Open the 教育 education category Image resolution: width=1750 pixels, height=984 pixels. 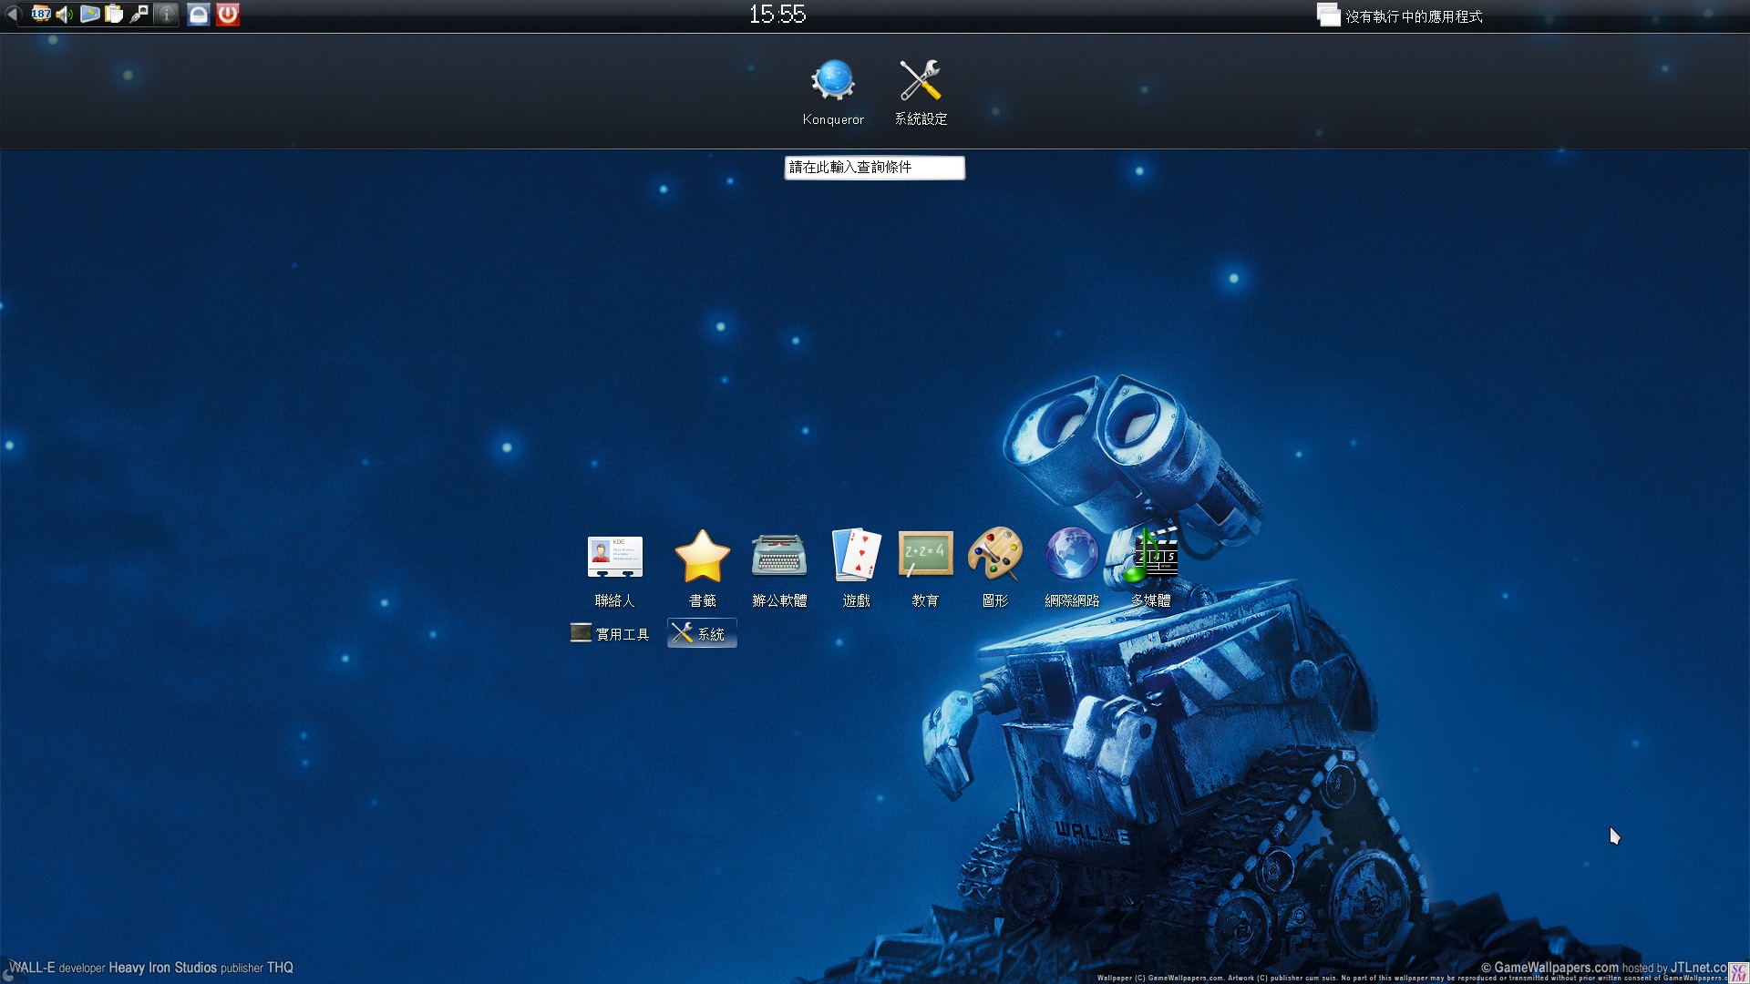pos(925,568)
